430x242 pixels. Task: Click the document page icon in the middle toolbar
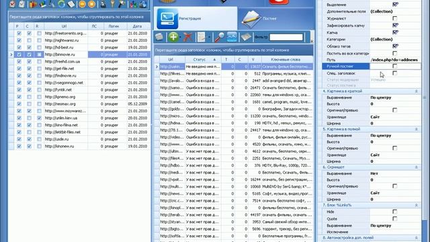[202, 37]
